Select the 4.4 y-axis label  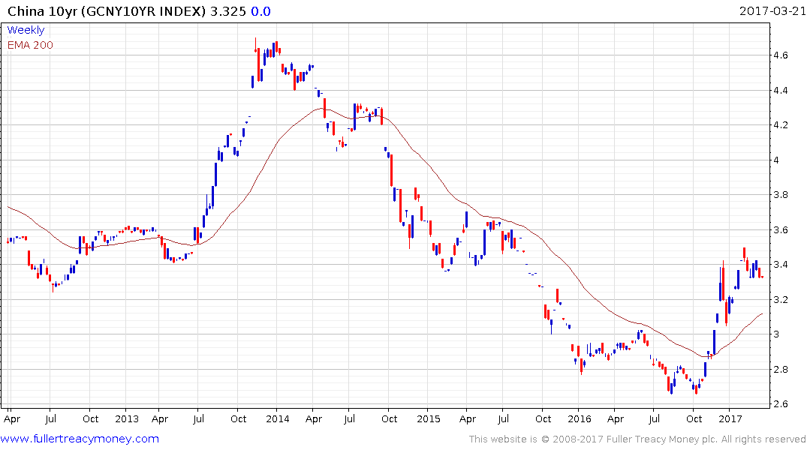[781, 91]
